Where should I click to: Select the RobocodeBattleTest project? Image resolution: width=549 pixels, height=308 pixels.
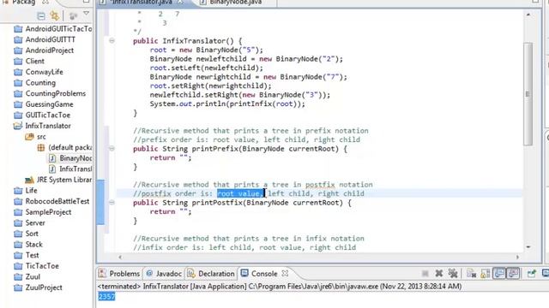(x=51, y=202)
